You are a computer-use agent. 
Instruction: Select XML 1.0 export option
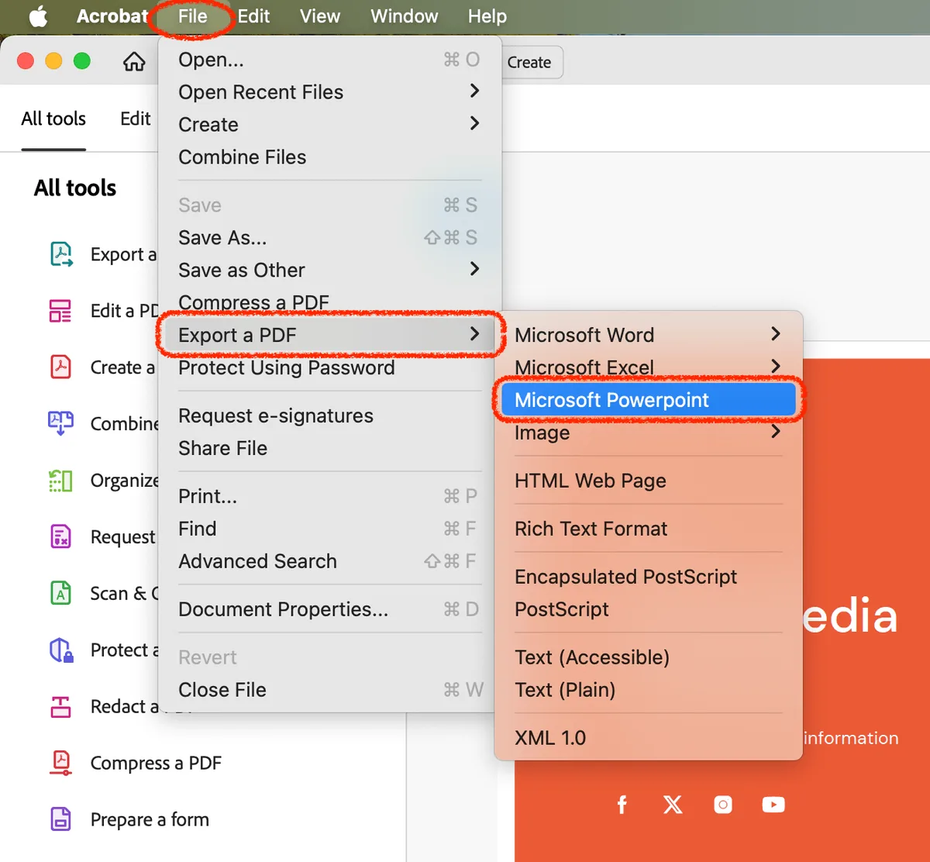coord(648,739)
